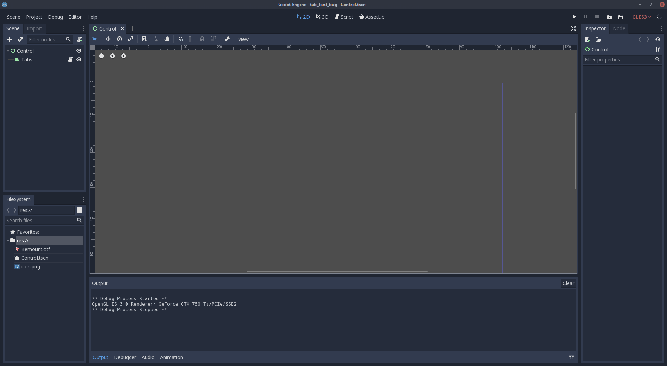Hide the Tabs node with its eye icon
The height and width of the screenshot is (366, 667).
79,59
